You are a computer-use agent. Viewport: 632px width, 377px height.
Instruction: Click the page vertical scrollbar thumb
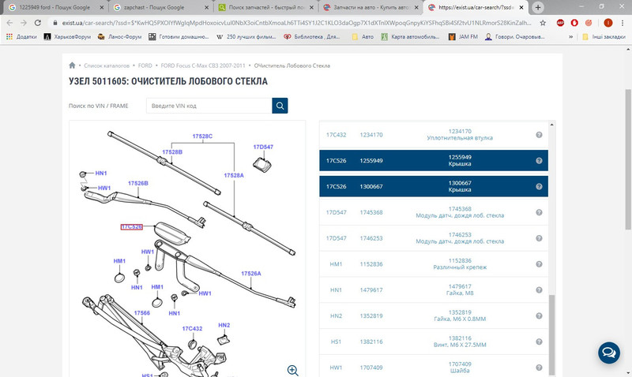pyautogui.click(x=628, y=160)
